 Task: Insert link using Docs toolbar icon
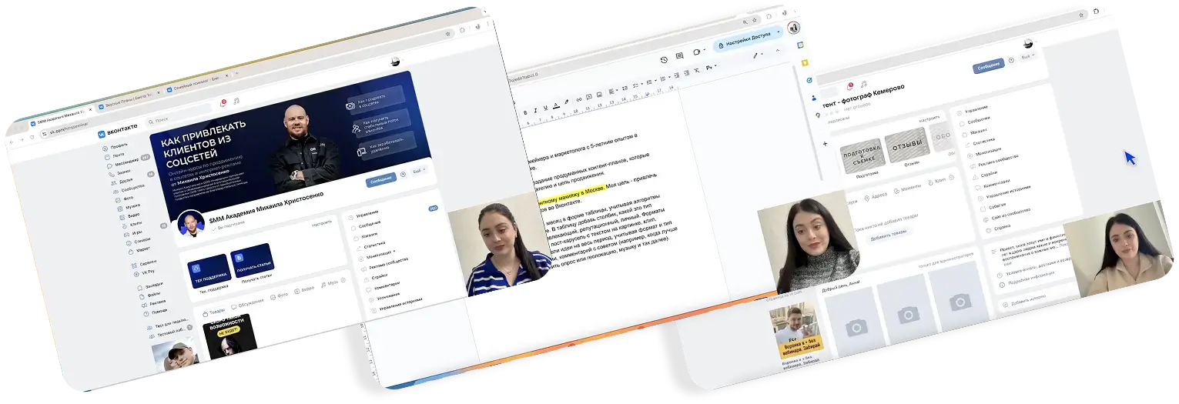[579, 99]
